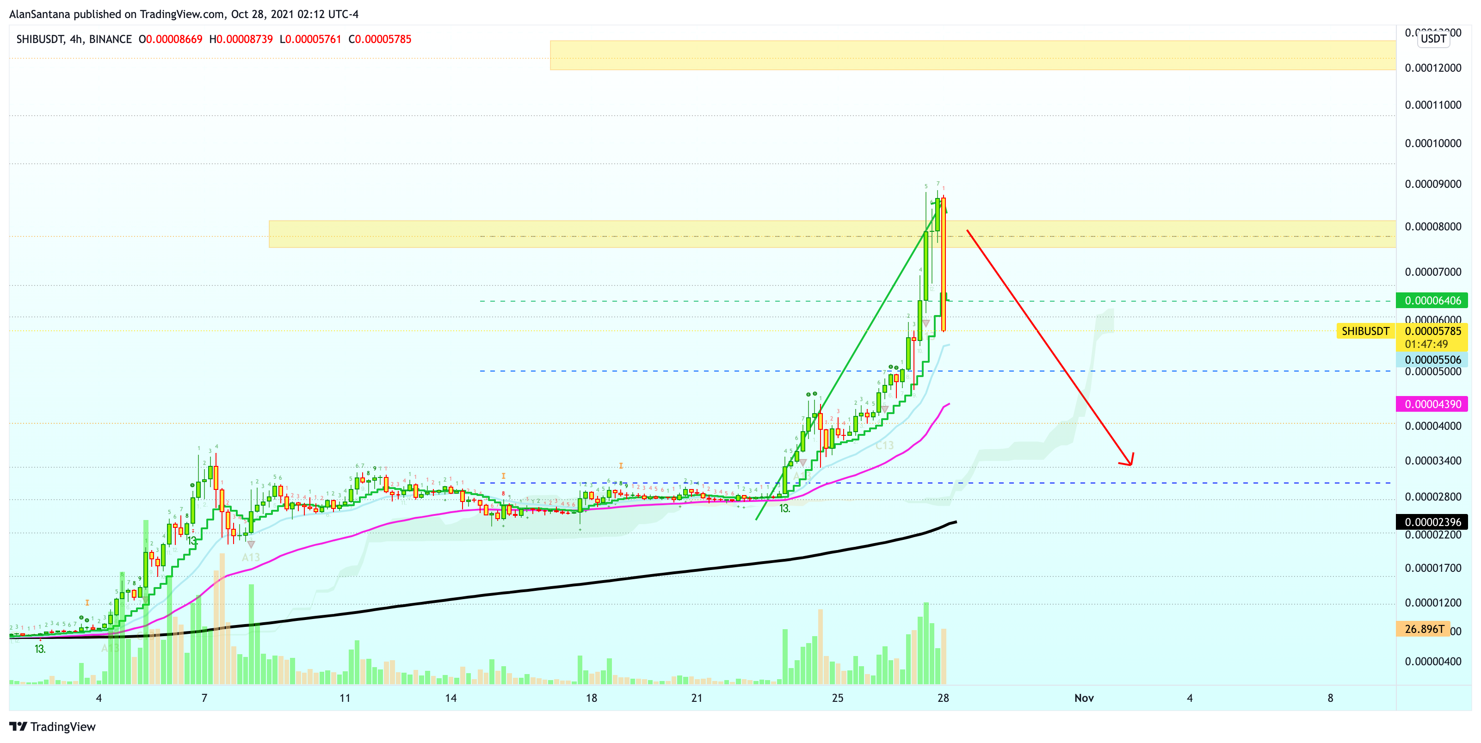Click the 8 date after Nov on time axis

click(1330, 698)
